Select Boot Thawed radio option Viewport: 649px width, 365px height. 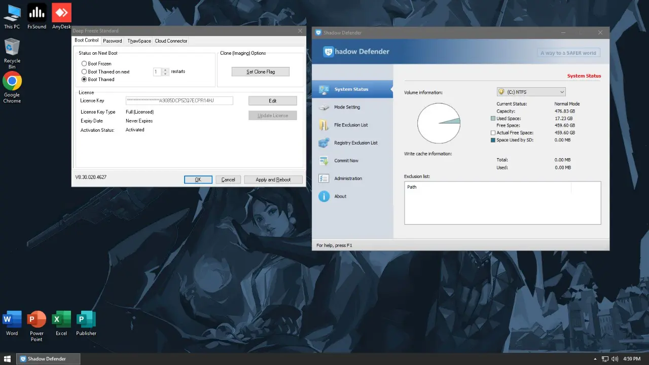[x=84, y=79]
